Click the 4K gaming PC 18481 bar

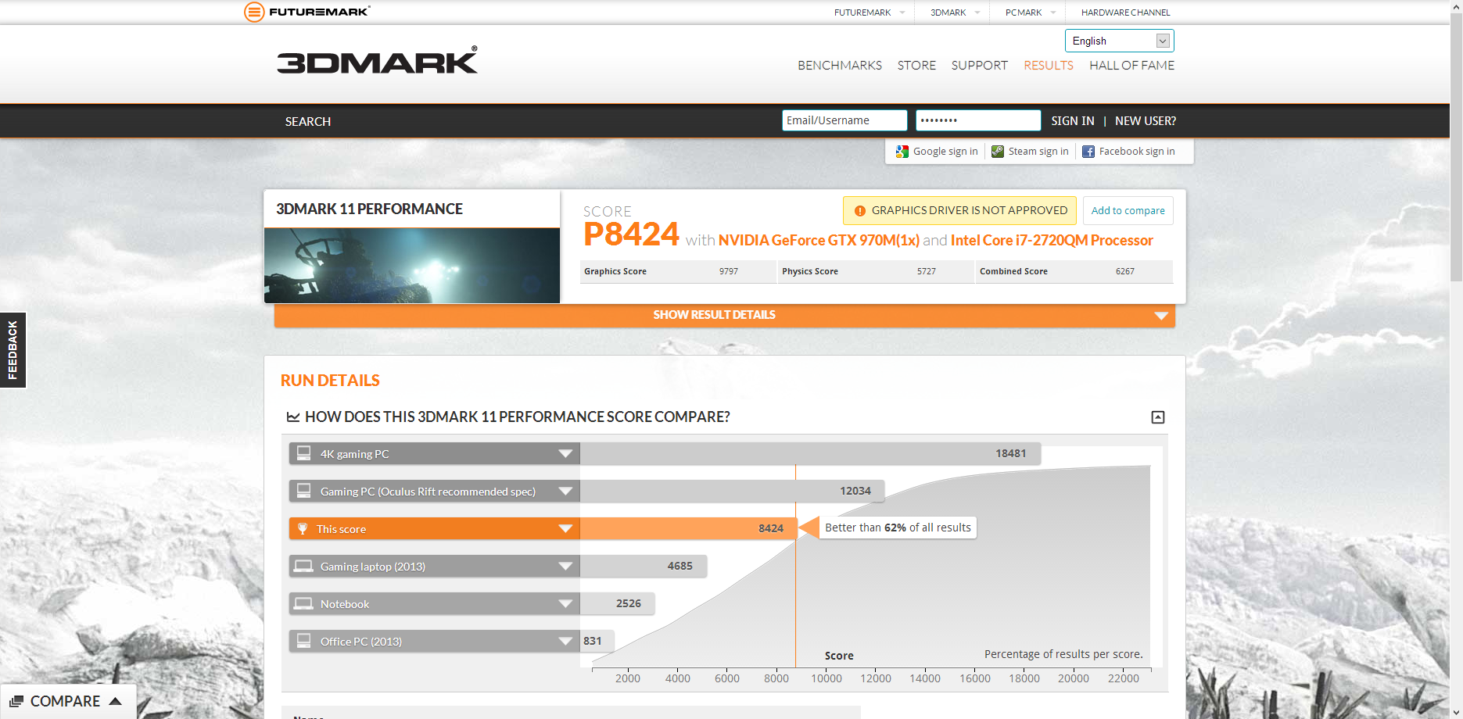point(810,453)
